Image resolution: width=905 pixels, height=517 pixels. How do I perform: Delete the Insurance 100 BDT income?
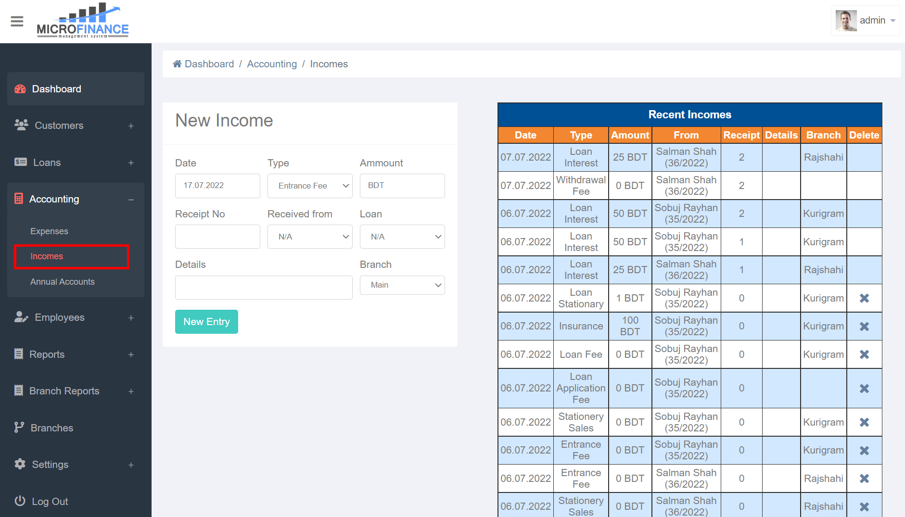(864, 327)
